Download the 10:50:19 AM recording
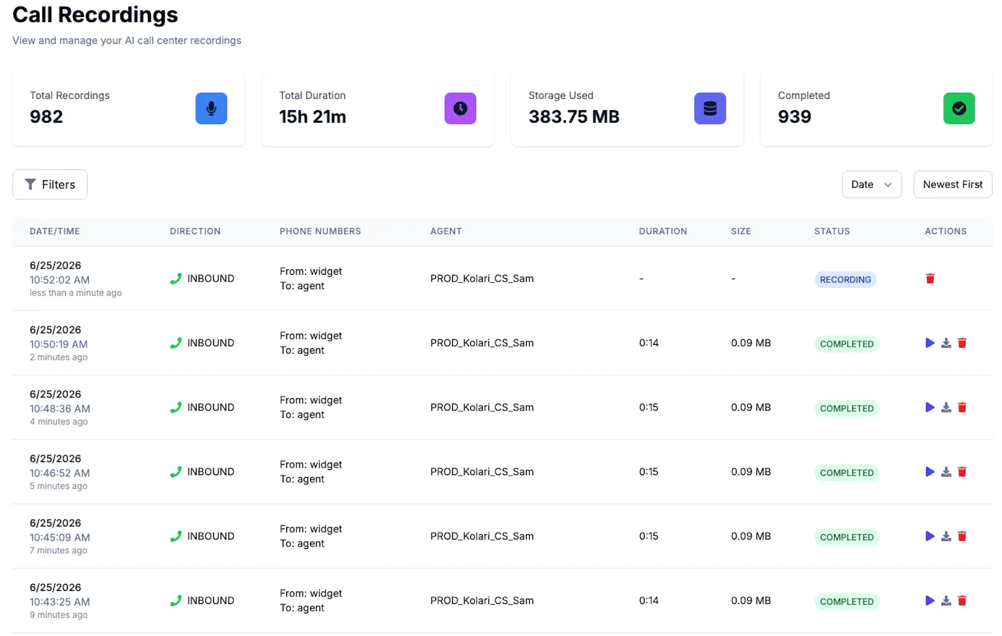This screenshot has width=1002, height=636. [946, 343]
